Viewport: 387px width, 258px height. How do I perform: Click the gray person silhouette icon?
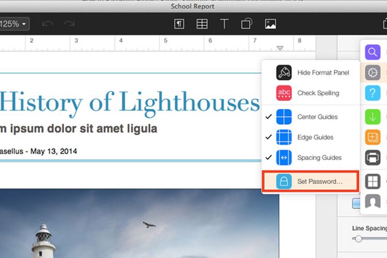[x=373, y=201]
